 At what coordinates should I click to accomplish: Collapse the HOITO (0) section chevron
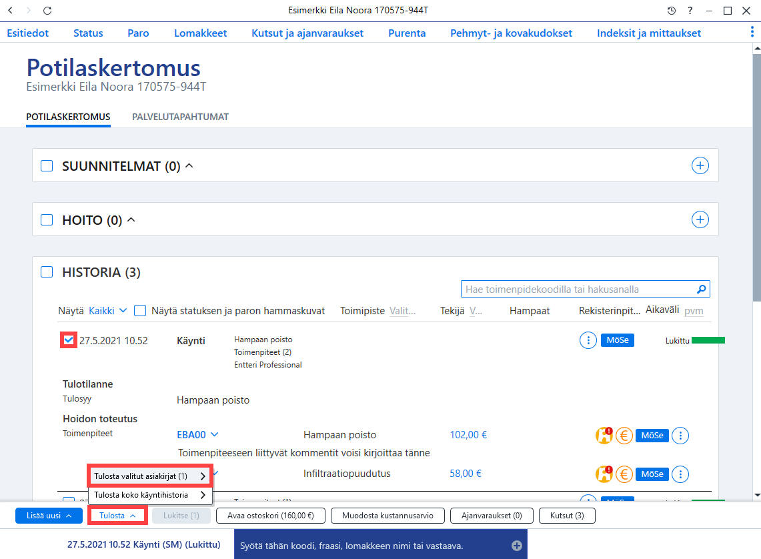pyautogui.click(x=131, y=220)
